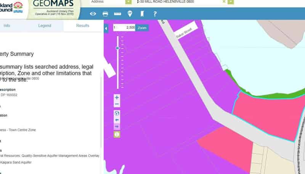The image size is (305, 174).
Task: Click the map pin location tool
Action: pyautogui.click(x=130, y=14)
